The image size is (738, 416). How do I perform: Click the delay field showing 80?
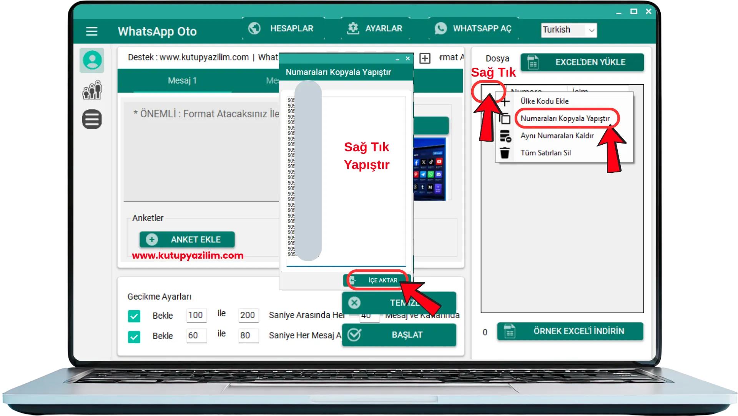click(x=248, y=336)
